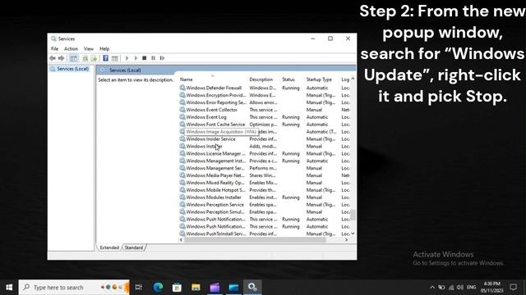526x295 pixels.
Task: Click the volume speaker tray icon
Action: pos(460,288)
